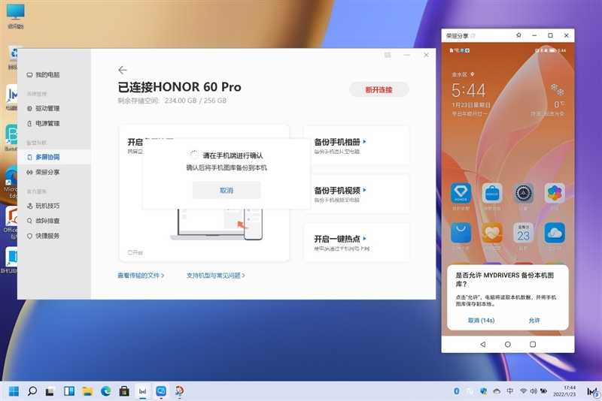
Task: Expand the arrow next to 备份手机视频
Action: point(364,190)
